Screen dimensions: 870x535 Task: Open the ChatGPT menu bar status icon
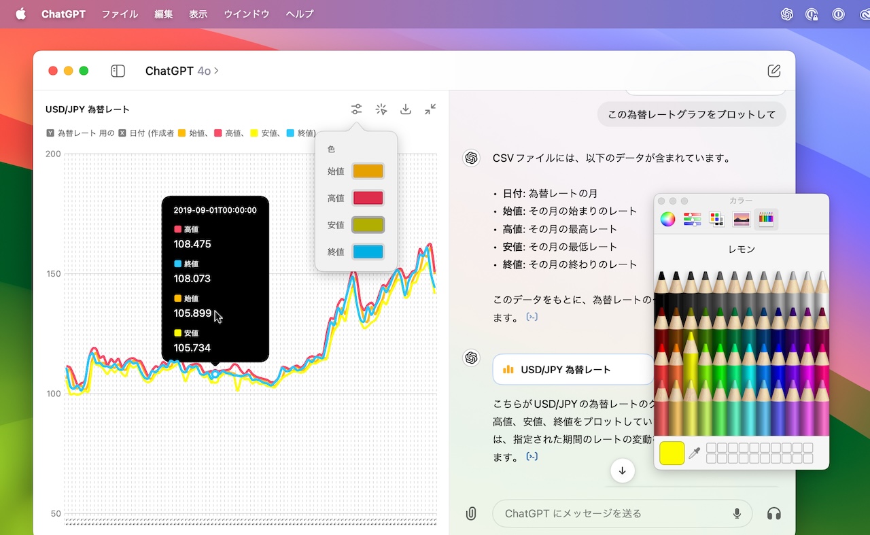(x=787, y=14)
